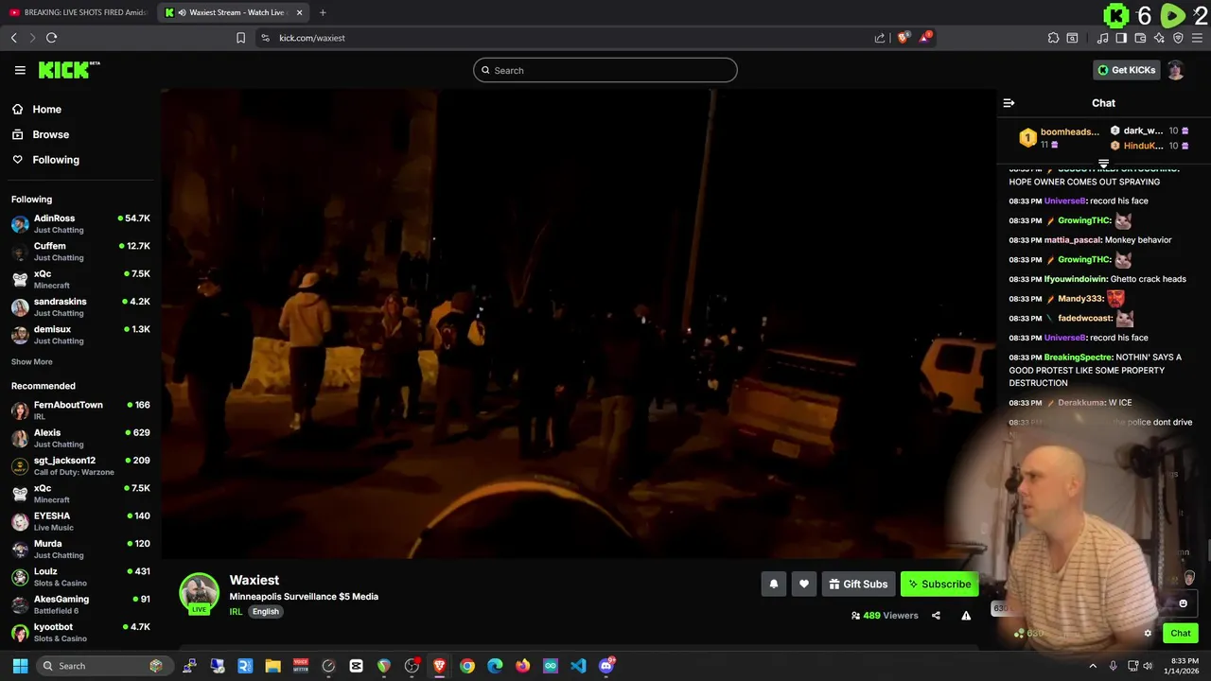Click the Subscribe button
This screenshot has width=1211, height=681.
(x=939, y=585)
